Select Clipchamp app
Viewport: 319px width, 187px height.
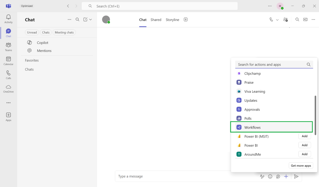(274, 73)
